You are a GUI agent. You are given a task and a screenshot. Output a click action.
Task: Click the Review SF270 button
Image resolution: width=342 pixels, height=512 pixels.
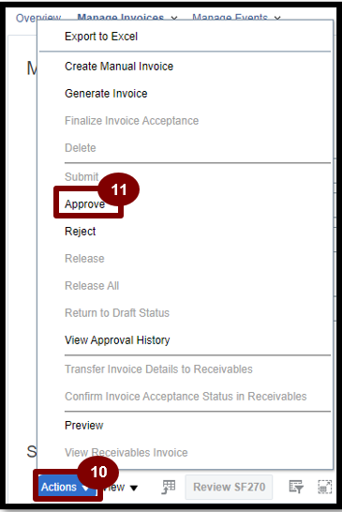pos(229,487)
